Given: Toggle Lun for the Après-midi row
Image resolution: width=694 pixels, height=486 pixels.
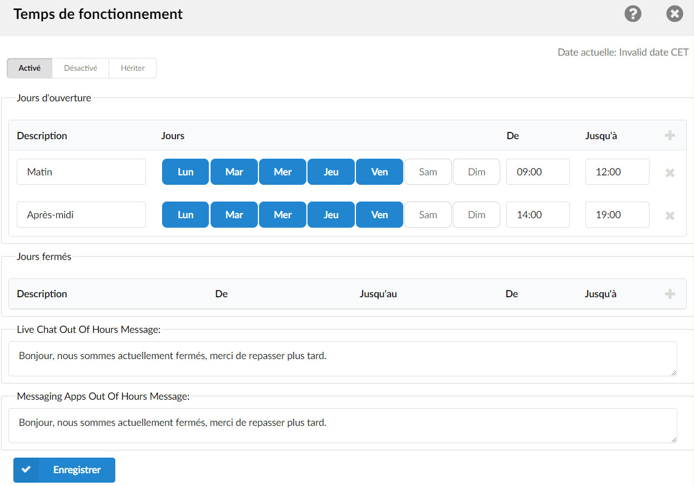Looking at the screenshot, I should click(x=185, y=214).
